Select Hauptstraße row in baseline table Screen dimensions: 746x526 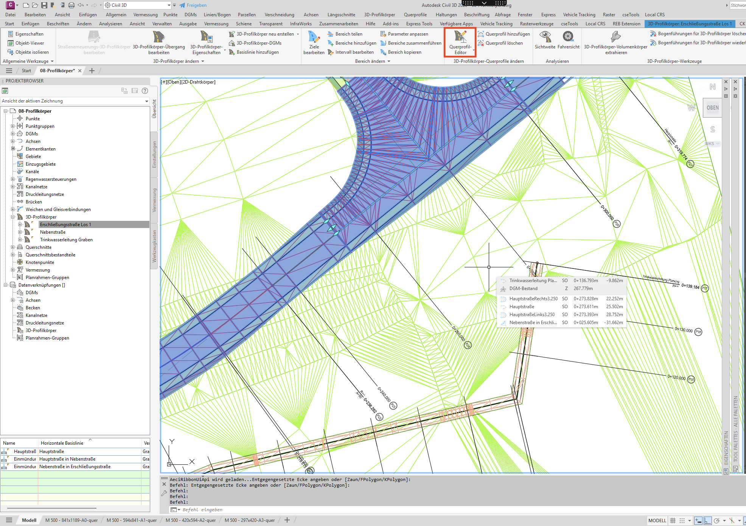[75, 452]
